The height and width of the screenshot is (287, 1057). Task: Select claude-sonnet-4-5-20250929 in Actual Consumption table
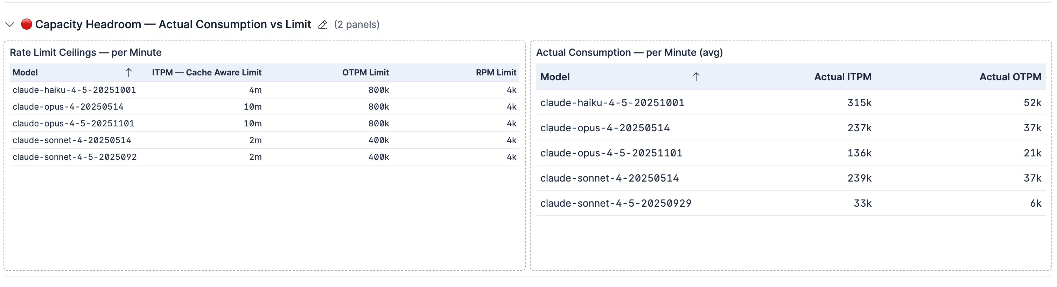(616, 203)
